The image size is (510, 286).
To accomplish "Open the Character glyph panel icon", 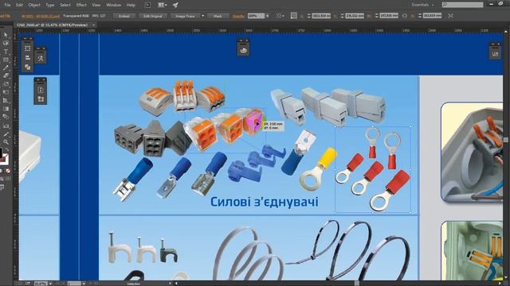I will pos(41,58).
